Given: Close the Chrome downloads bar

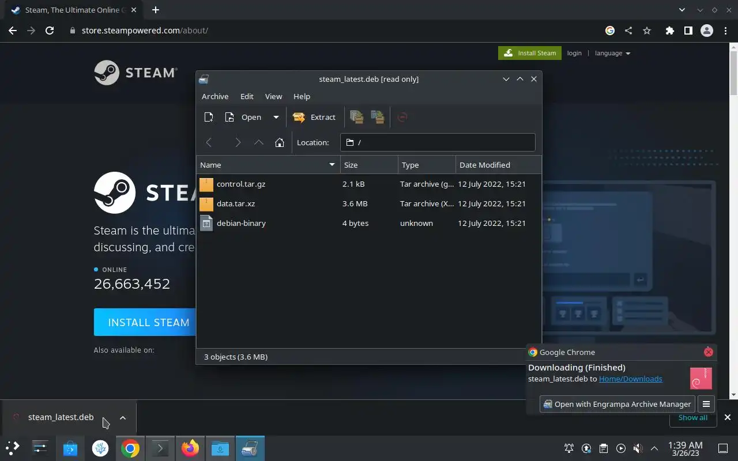Looking at the screenshot, I should click(728, 417).
